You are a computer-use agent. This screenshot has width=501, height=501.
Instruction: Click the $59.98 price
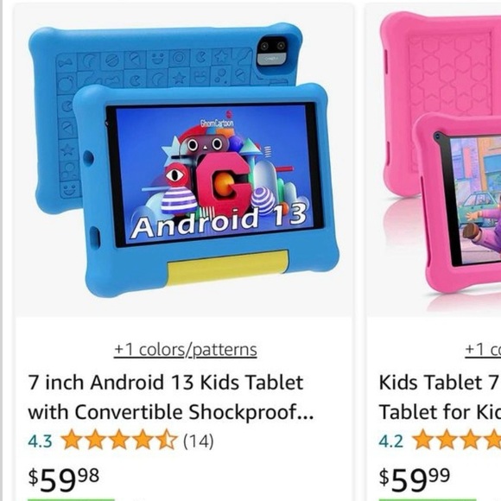63,480
